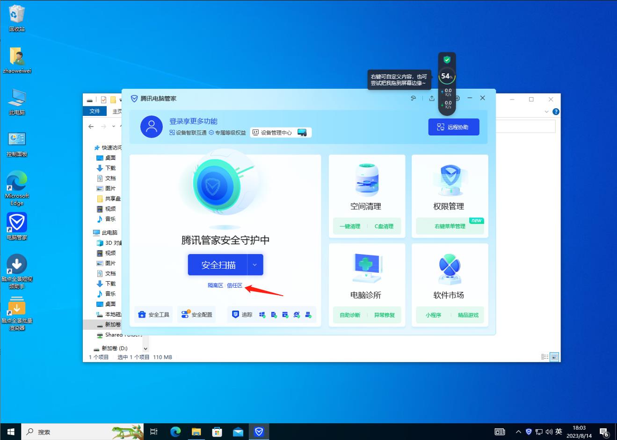Click the 54% memory gauge on widget

click(447, 76)
